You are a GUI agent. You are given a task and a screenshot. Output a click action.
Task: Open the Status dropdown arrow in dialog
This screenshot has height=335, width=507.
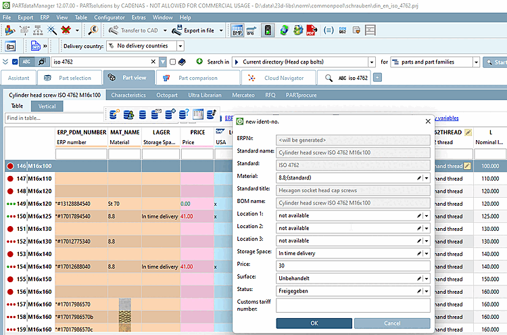[427, 291]
